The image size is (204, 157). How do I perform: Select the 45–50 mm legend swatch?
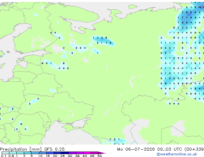95,153
